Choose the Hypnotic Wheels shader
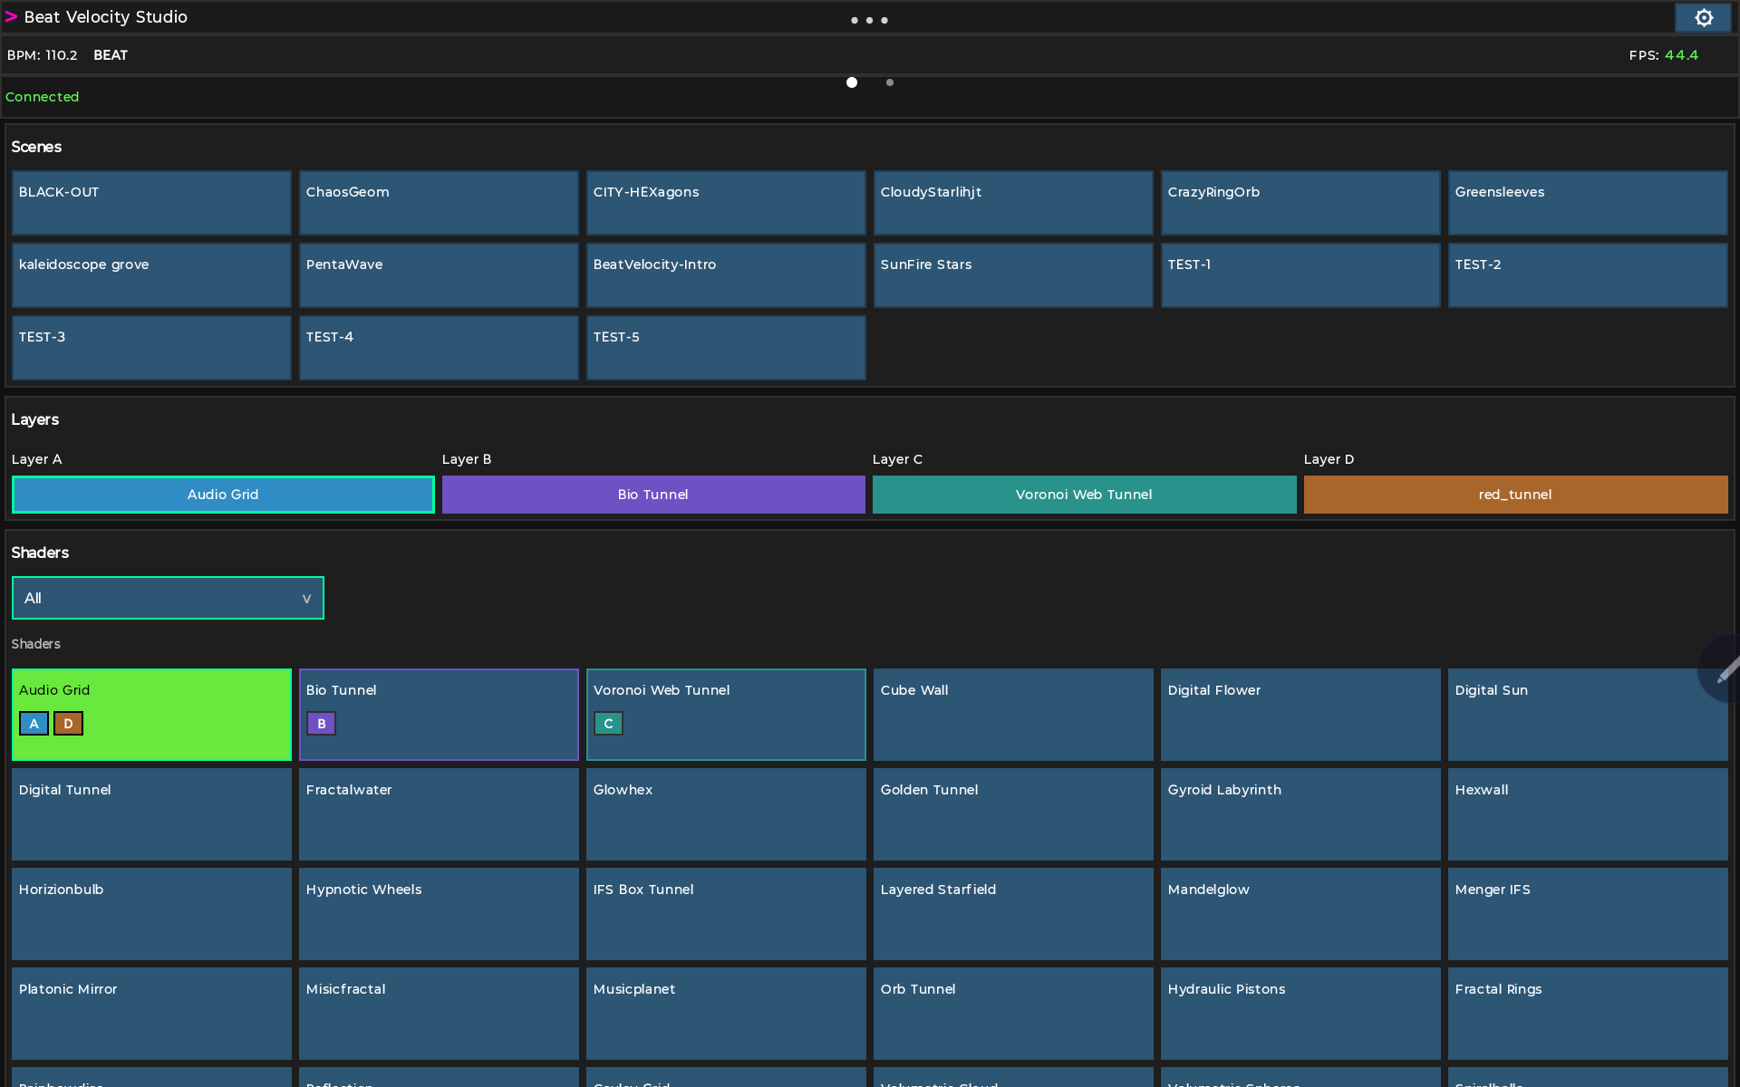 439,914
